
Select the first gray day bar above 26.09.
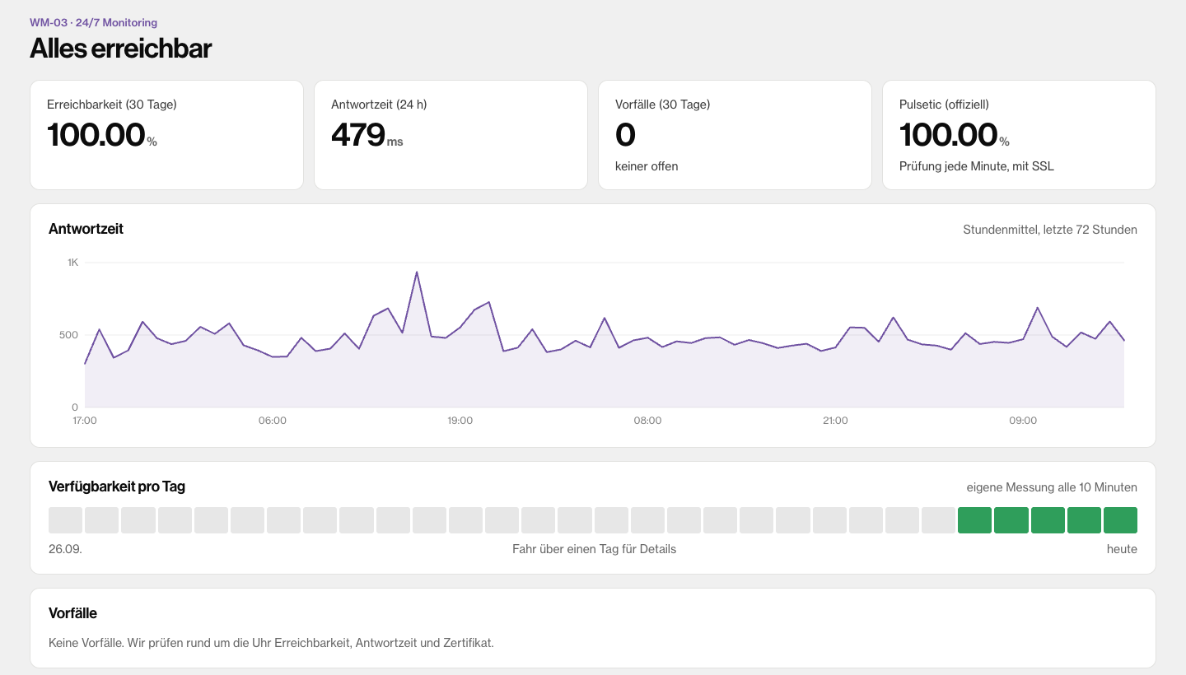(x=66, y=520)
